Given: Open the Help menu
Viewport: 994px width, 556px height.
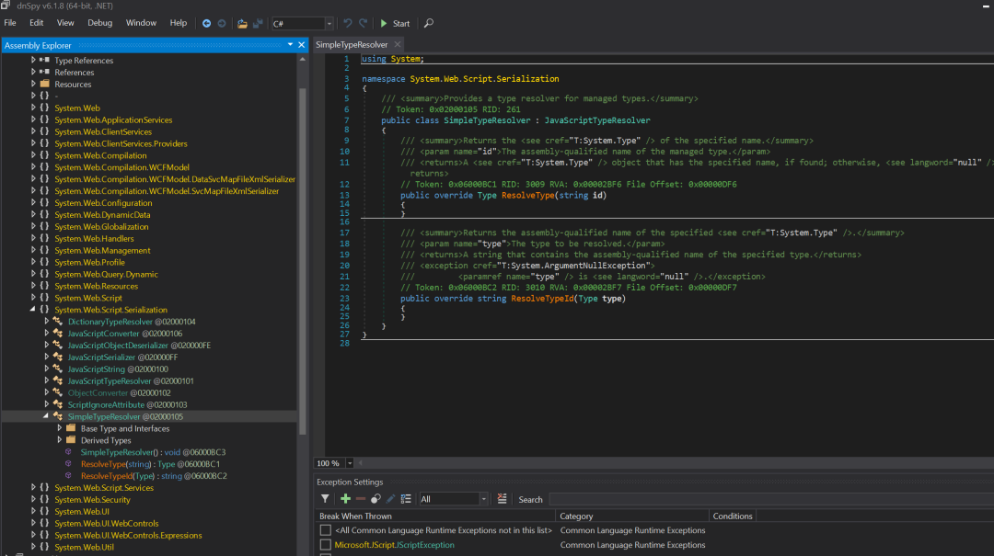Looking at the screenshot, I should point(179,23).
